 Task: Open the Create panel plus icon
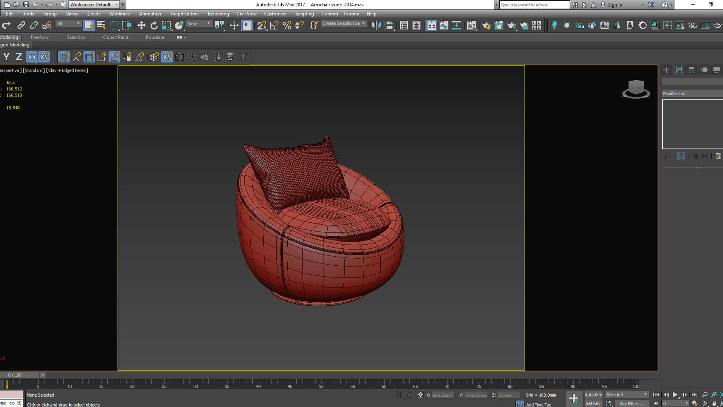pyautogui.click(x=666, y=70)
